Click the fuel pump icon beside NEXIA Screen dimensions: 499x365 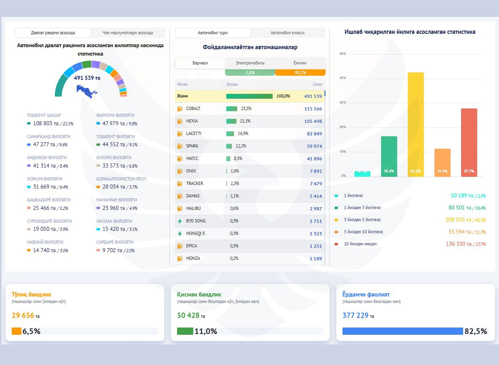[180, 121]
